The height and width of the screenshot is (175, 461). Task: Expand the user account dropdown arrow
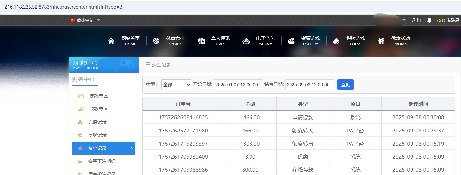tap(404, 20)
